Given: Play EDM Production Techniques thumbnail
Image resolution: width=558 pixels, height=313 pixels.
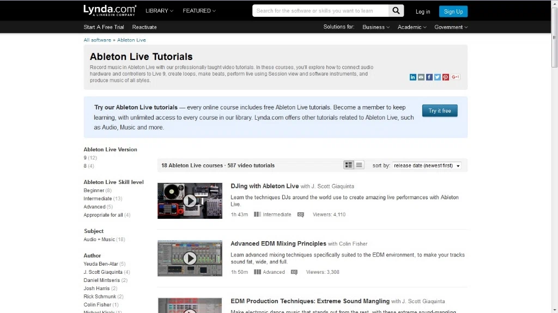Looking at the screenshot, I should (x=190, y=305).
